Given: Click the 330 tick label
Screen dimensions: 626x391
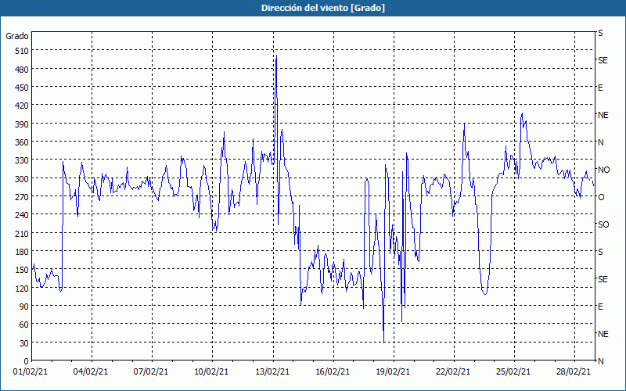Looking at the screenshot, I should click(22, 160).
